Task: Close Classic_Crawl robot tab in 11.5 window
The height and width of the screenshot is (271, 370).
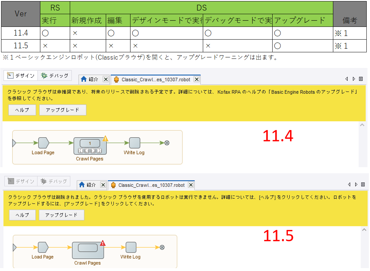Action: 191,185
